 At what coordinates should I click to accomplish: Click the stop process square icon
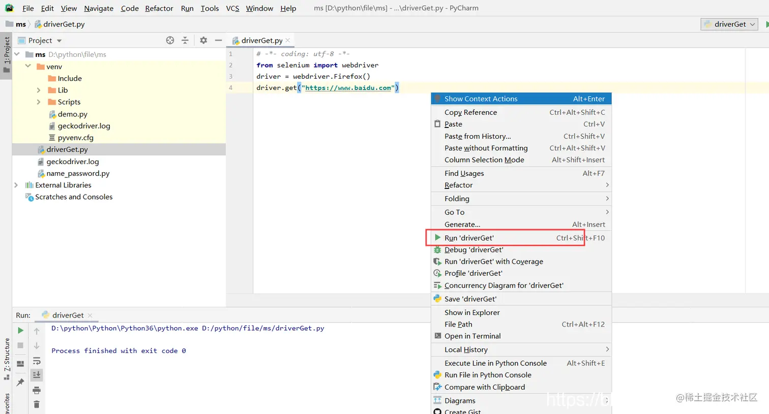[x=20, y=345]
